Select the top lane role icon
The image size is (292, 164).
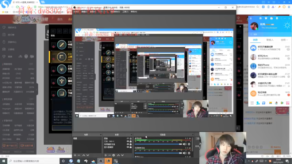pos(62,57)
